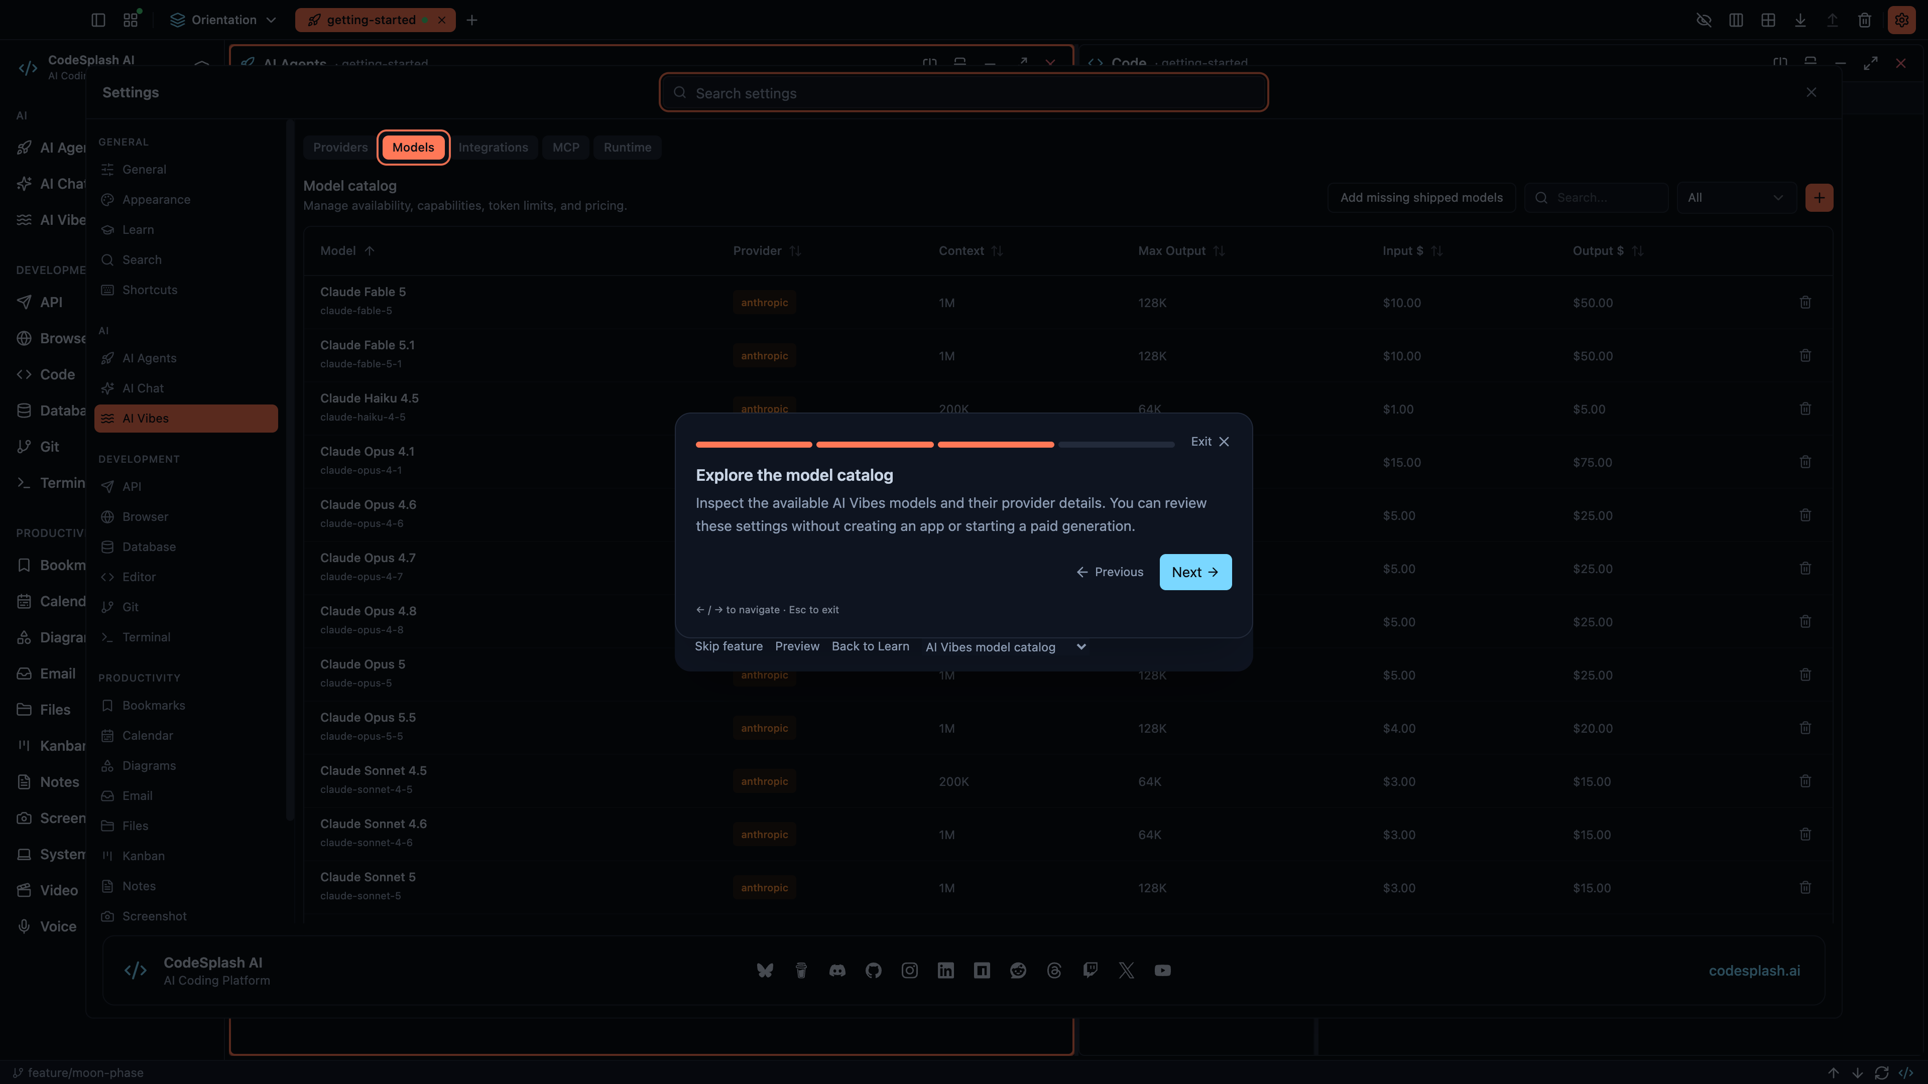
Task: Switch to the Providers tab
Action: [x=340, y=148]
